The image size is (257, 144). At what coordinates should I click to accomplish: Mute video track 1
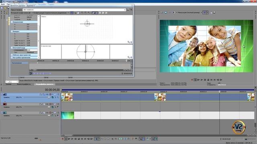(x=55, y=94)
